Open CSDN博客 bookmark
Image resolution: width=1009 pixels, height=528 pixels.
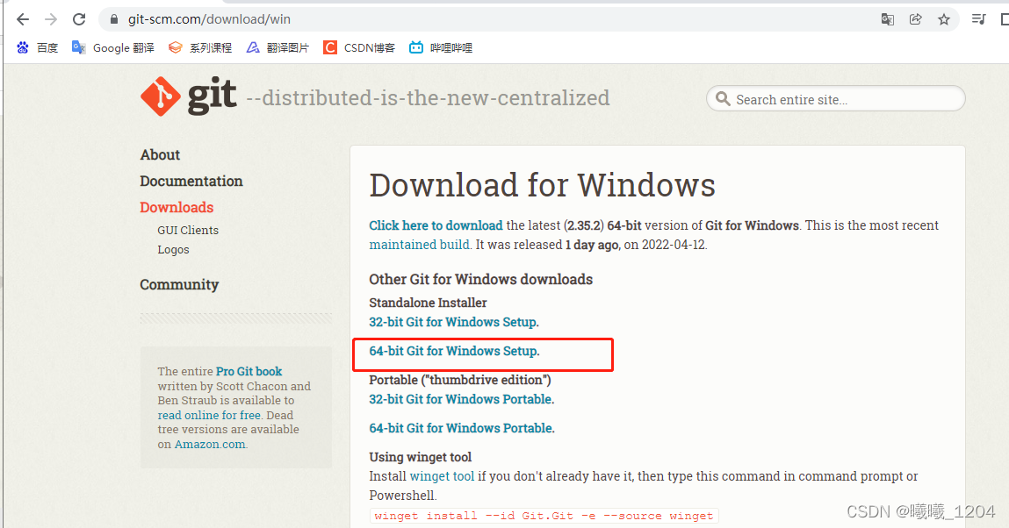click(x=359, y=47)
